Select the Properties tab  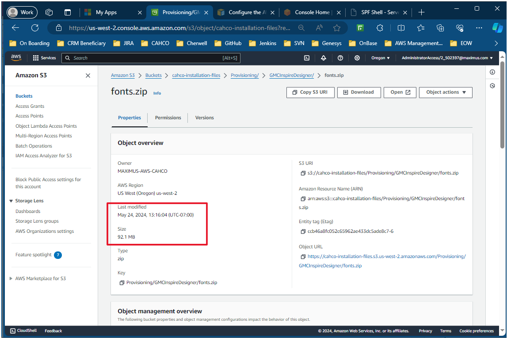click(x=130, y=118)
